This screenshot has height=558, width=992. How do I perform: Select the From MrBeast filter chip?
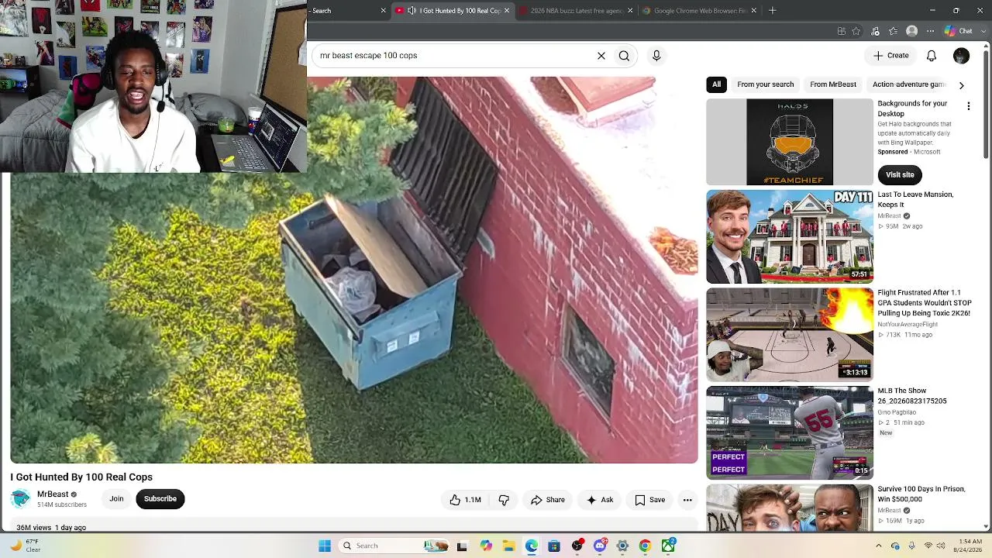click(x=833, y=84)
